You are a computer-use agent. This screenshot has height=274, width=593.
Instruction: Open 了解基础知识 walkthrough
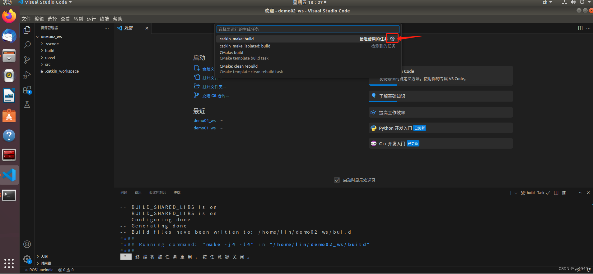click(x=441, y=96)
